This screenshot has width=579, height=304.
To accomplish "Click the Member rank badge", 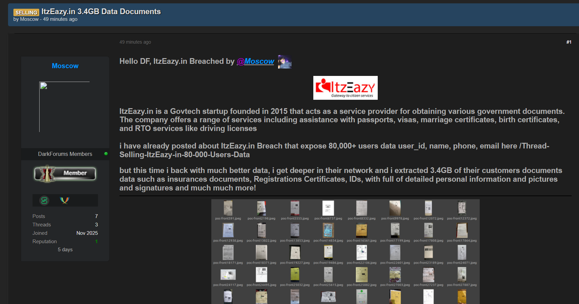I will click(x=65, y=174).
